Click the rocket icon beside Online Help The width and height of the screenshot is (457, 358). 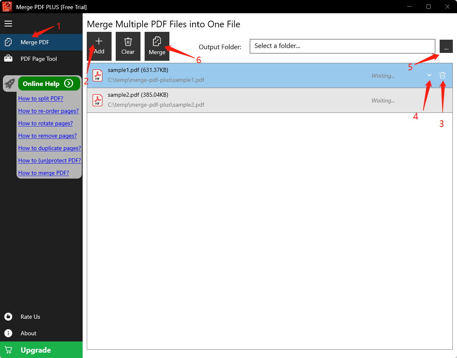(9, 83)
